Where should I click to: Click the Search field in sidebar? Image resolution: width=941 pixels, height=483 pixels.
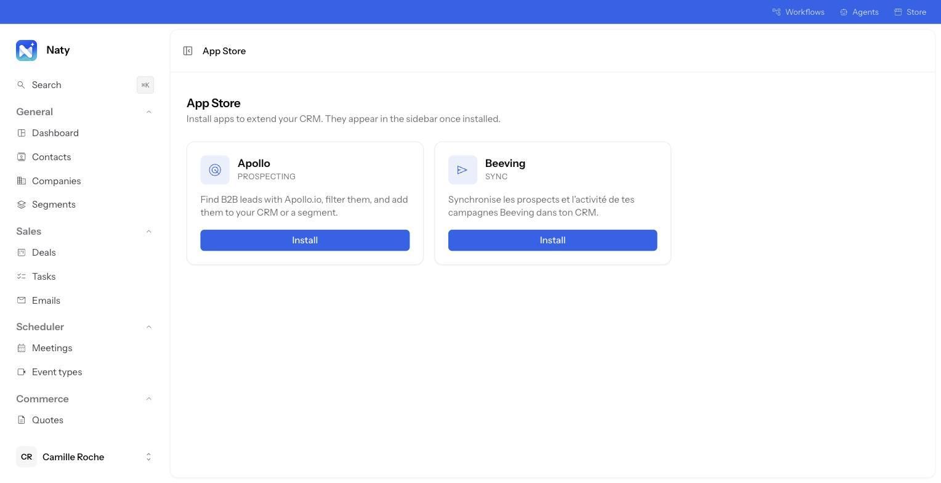coord(85,85)
